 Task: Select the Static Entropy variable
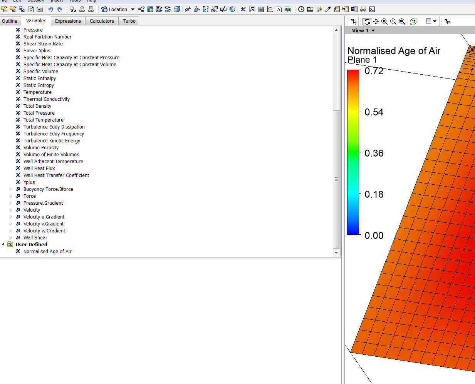(39, 85)
